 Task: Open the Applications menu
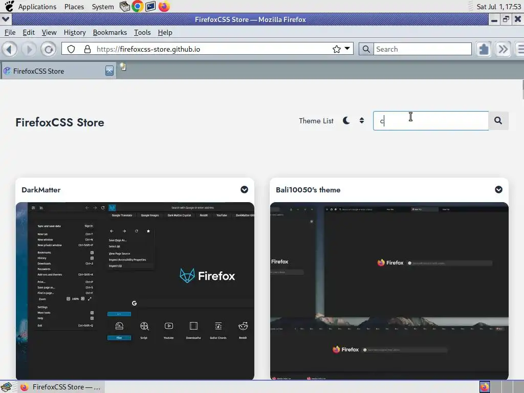coord(37,7)
